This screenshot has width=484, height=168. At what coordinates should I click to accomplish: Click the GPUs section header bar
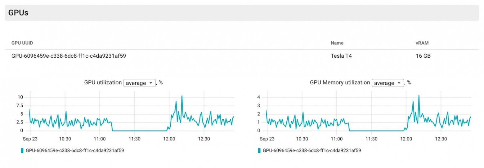coord(242,13)
